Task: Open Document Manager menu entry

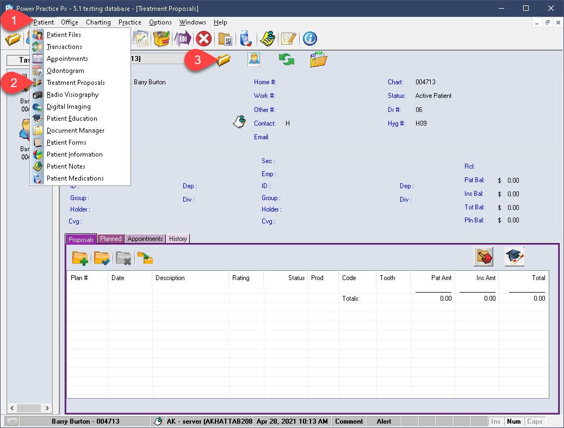Action: click(80, 131)
